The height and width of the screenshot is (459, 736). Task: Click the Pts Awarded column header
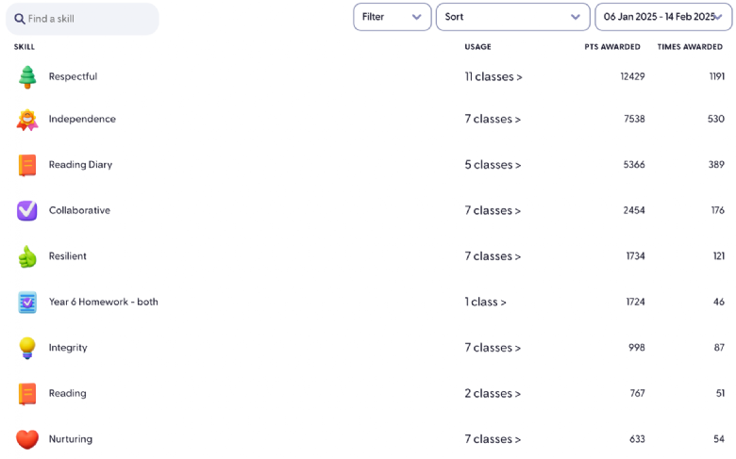point(612,47)
